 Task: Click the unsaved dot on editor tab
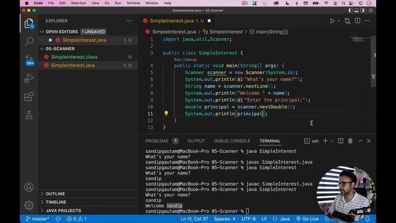click(x=209, y=20)
